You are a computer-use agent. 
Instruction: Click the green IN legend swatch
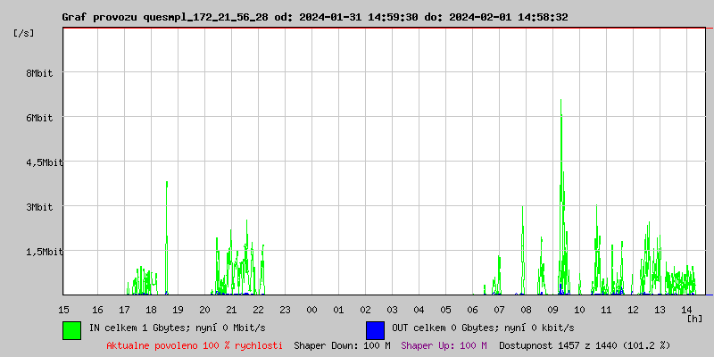71,329
